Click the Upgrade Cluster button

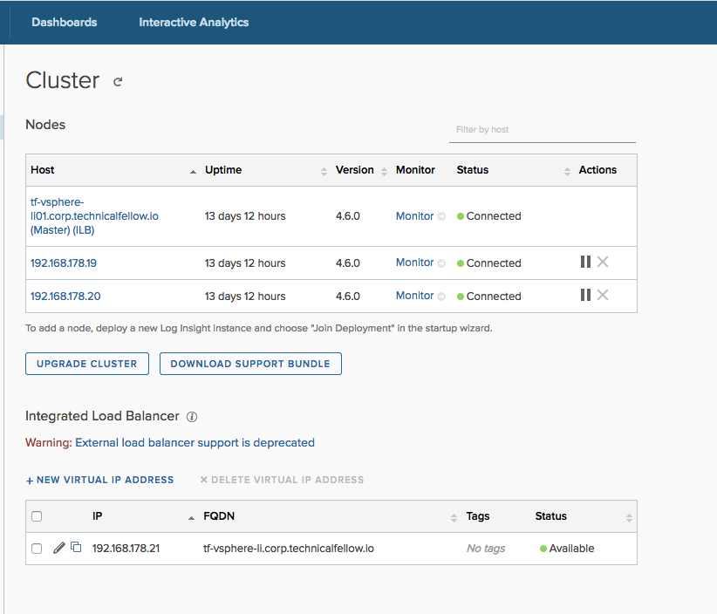(87, 364)
